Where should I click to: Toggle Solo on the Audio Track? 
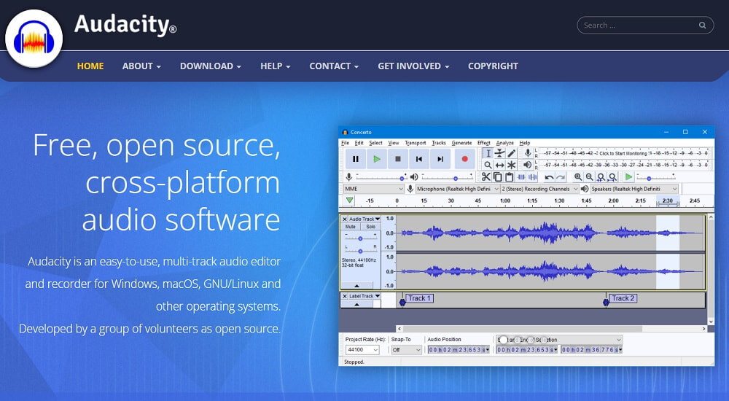click(370, 227)
